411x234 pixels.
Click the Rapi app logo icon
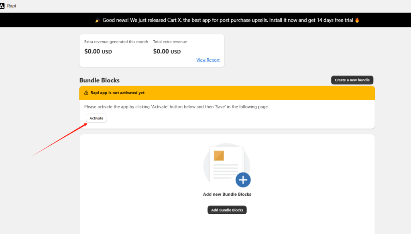[2, 6]
